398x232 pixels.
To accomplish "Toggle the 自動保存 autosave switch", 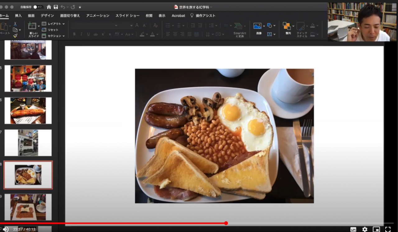I will pyautogui.click(x=39, y=7).
